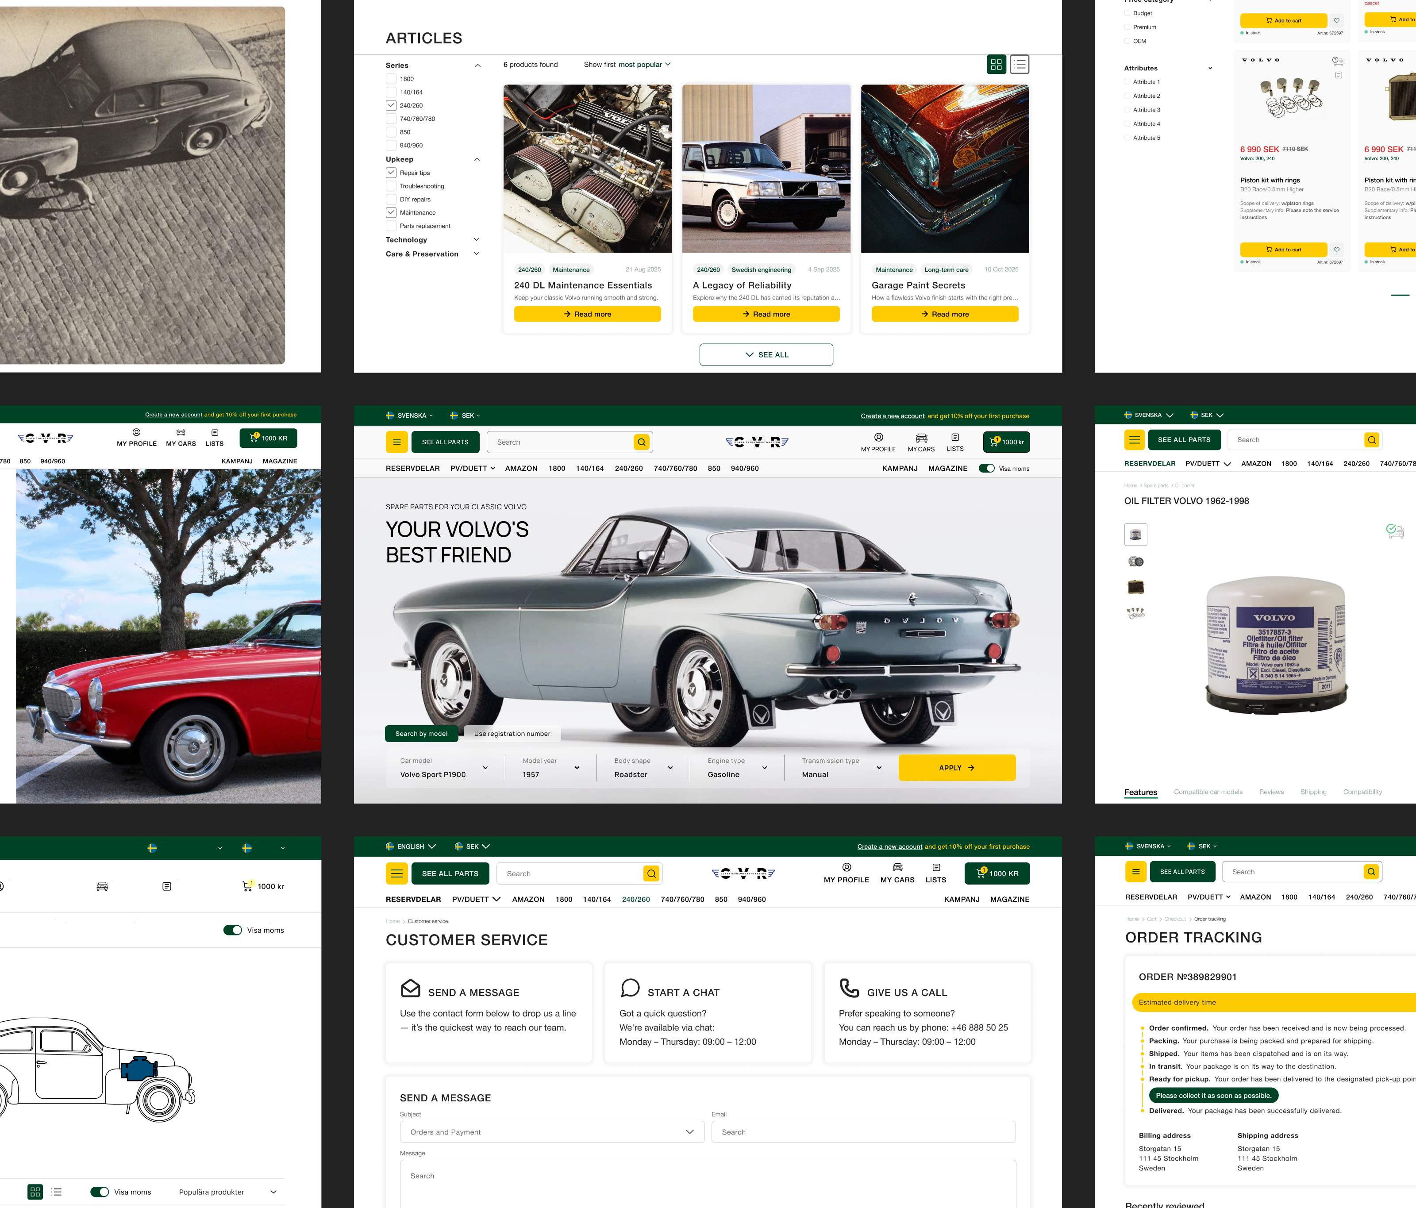Open Car model dropdown
Screen dimensions: 1416x1208
444,767
